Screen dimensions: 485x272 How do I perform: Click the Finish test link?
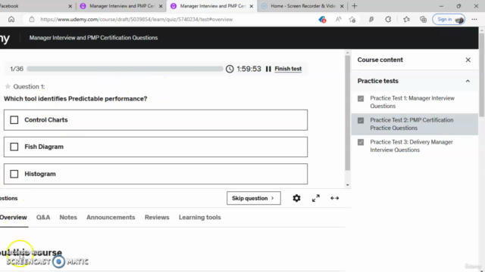click(x=288, y=69)
